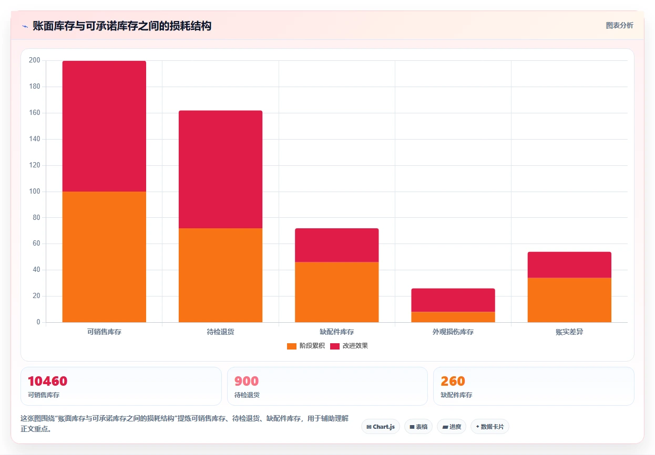This screenshot has width=655, height=455.
Task: Select the Chart.js tag chip
Action: (x=381, y=427)
